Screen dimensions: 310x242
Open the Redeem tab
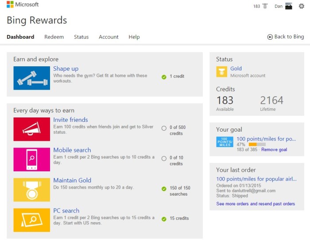click(54, 37)
